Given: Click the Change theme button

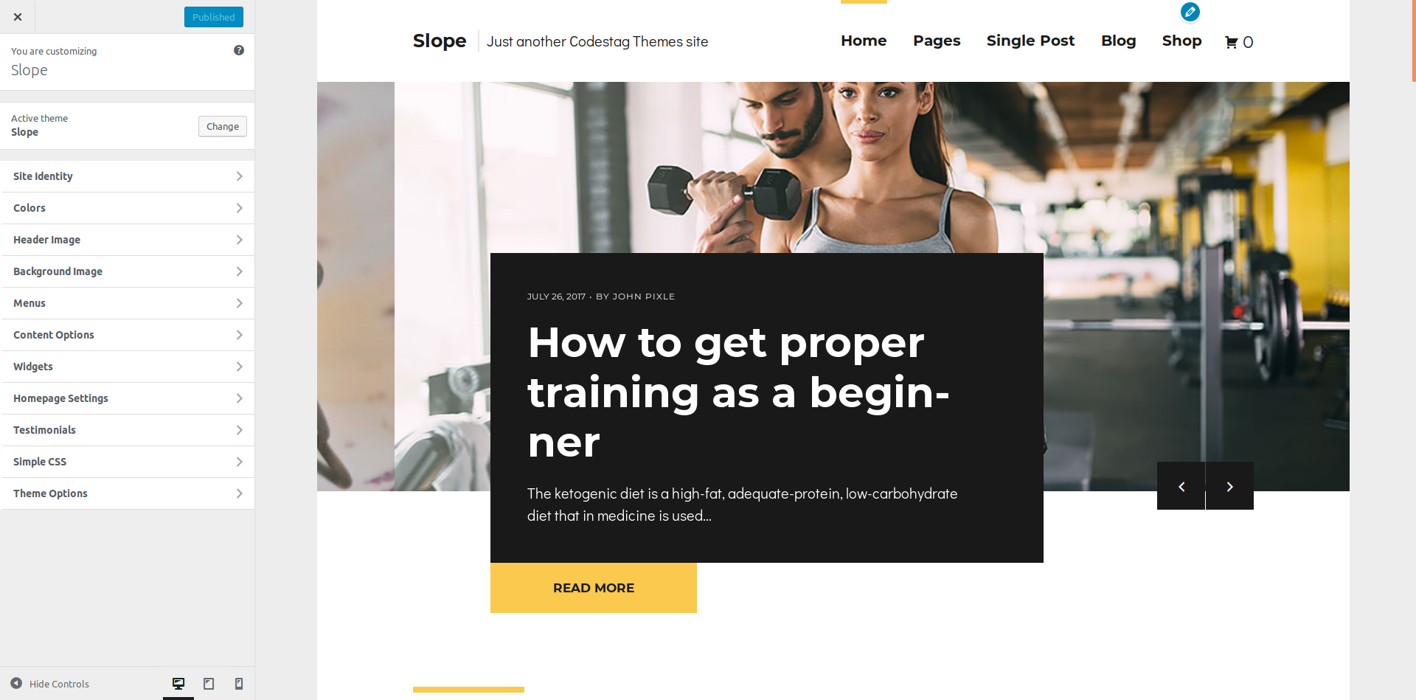Looking at the screenshot, I should [223, 126].
